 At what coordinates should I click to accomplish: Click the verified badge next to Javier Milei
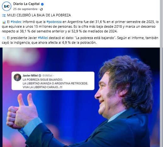coord(40,76)
